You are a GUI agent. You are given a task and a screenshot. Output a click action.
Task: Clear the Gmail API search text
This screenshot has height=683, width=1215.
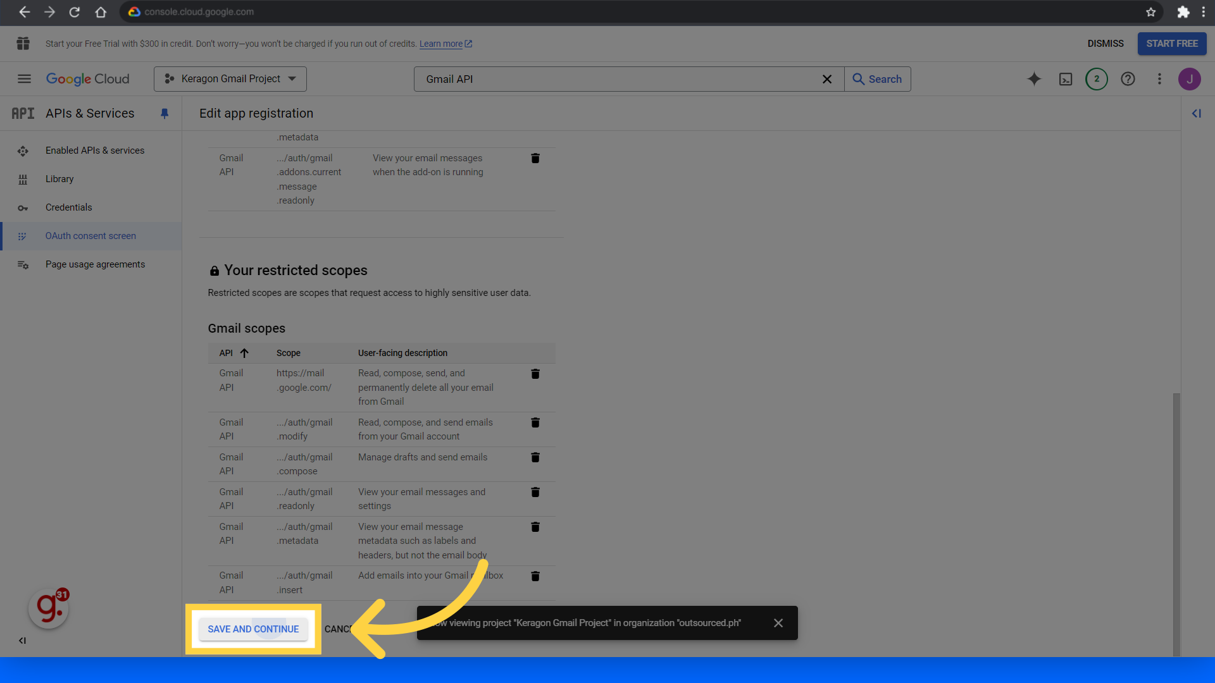point(826,79)
